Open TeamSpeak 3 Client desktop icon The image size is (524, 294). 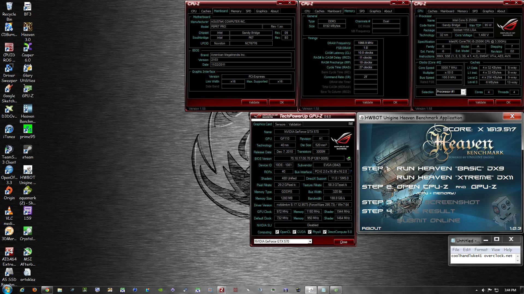pyautogui.click(x=9, y=154)
